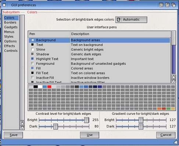Image resolution: width=179 pixels, height=146 pixels.
Task: Click the Background pen color box
Action: 32,40
